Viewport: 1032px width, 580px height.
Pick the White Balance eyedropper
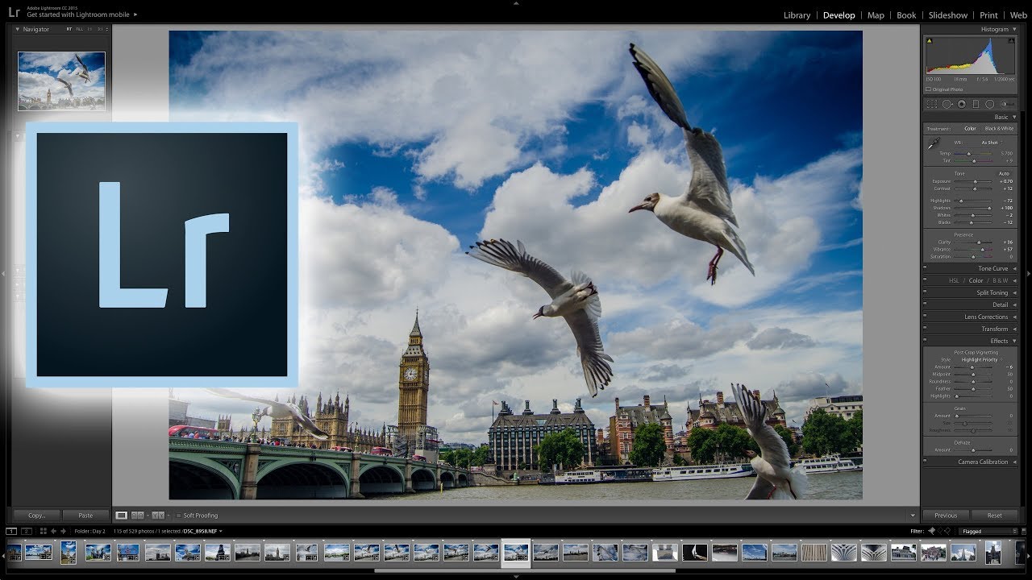(933, 144)
